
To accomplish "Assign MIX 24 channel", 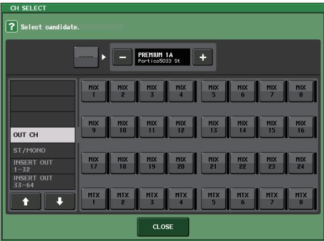I will tap(301, 163).
